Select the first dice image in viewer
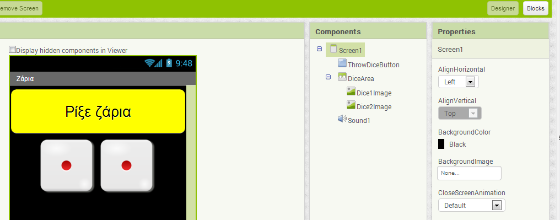560x220 pixels. pos(67,165)
